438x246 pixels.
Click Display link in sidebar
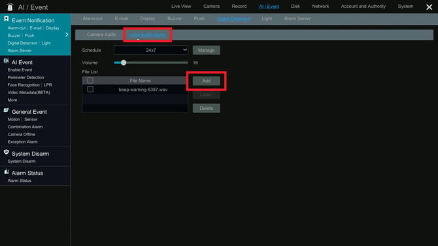(x=52, y=28)
